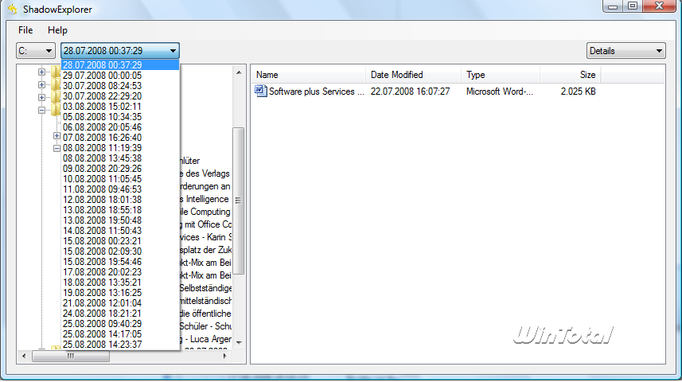Select snapshot 13.08.2008 19:50:48
This screenshot has width=682, height=382.
point(120,220)
